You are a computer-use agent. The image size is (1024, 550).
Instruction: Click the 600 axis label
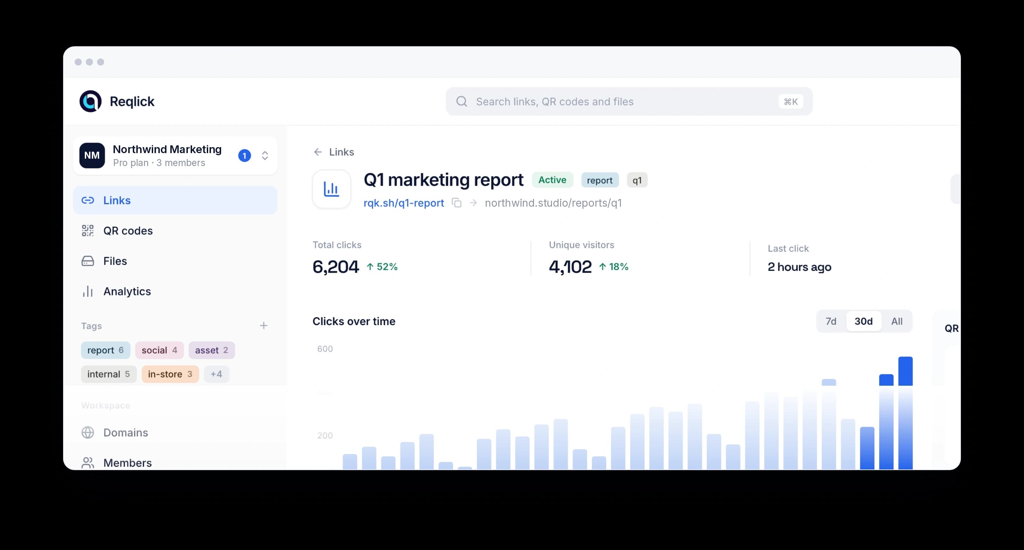tap(325, 349)
